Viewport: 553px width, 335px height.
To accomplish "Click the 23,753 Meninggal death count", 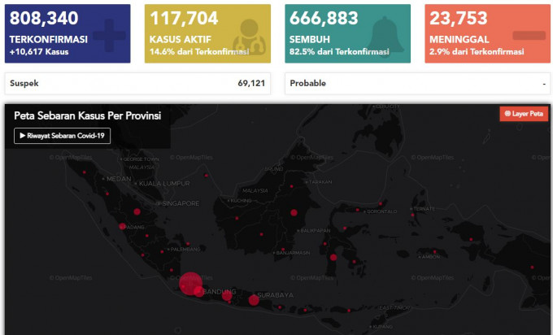I will point(455,19).
